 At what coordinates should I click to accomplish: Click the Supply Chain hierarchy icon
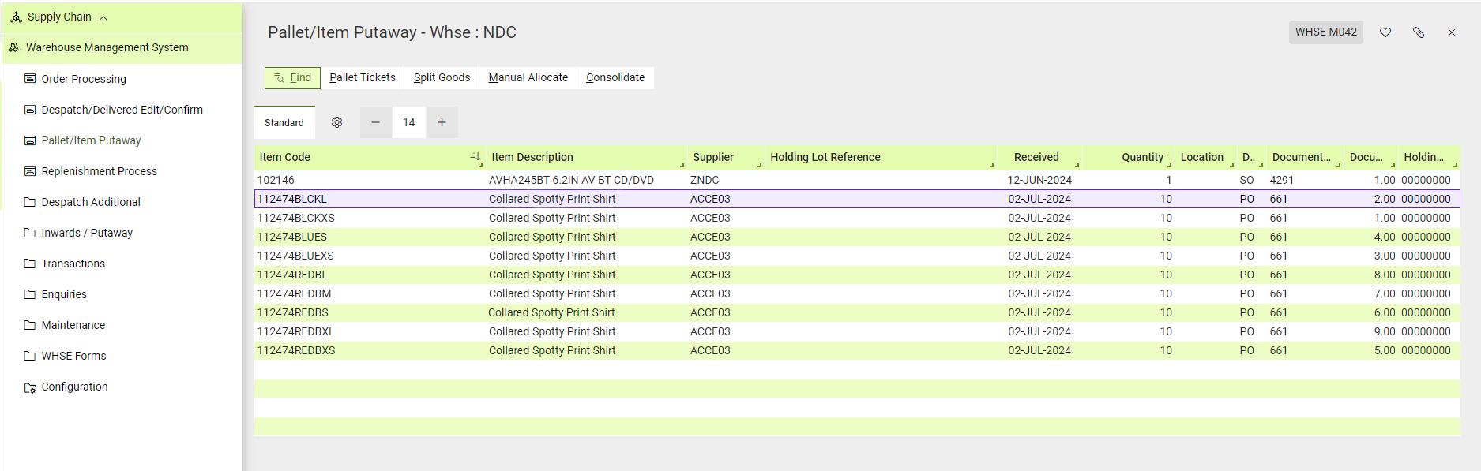[16, 17]
